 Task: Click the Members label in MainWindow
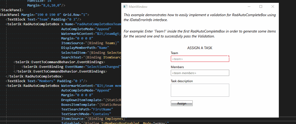177,67
